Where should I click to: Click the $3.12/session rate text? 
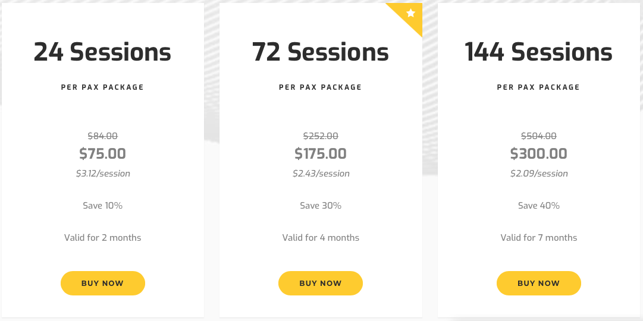click(102, 174)
